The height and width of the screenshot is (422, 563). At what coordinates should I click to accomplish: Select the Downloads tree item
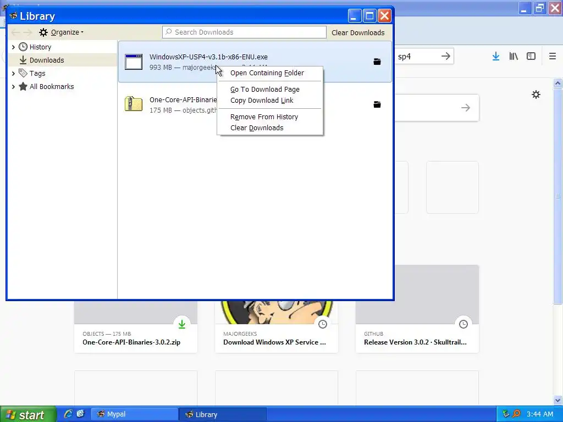coord(62,60)
